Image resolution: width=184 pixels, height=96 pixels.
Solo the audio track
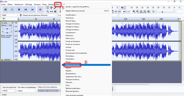(10, 25)
